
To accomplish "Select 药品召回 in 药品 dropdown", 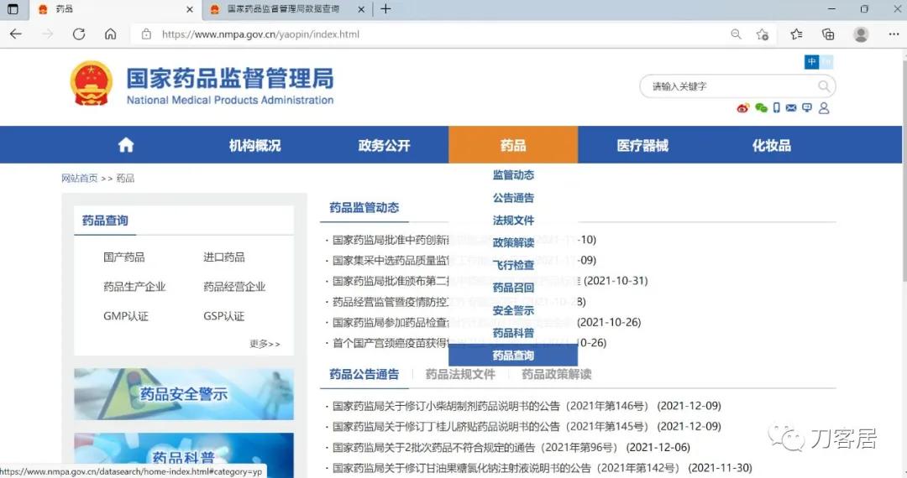I will pos(513,288).
